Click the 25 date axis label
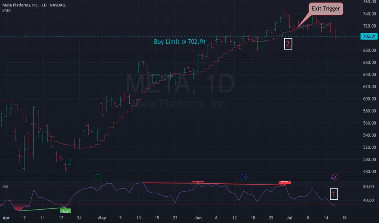 (x=271, y=218)
